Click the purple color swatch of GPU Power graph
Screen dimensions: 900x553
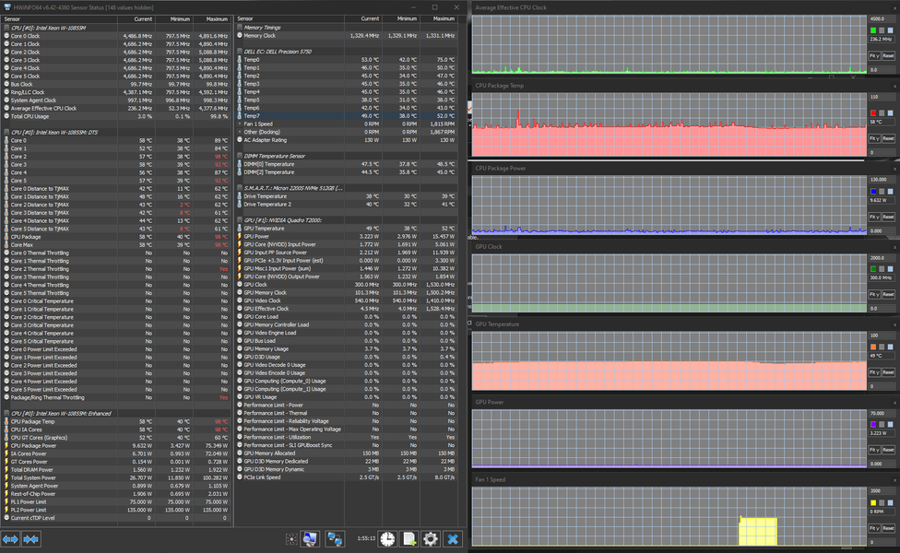pyautogui.click(x=873, y=425)
